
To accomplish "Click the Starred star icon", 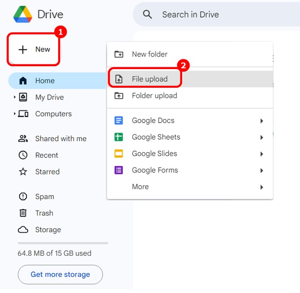I will (23, 172).
